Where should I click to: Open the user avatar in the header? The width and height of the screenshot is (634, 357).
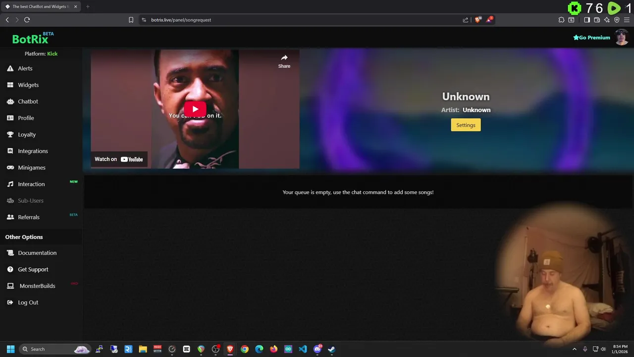[x=622, y=37]
